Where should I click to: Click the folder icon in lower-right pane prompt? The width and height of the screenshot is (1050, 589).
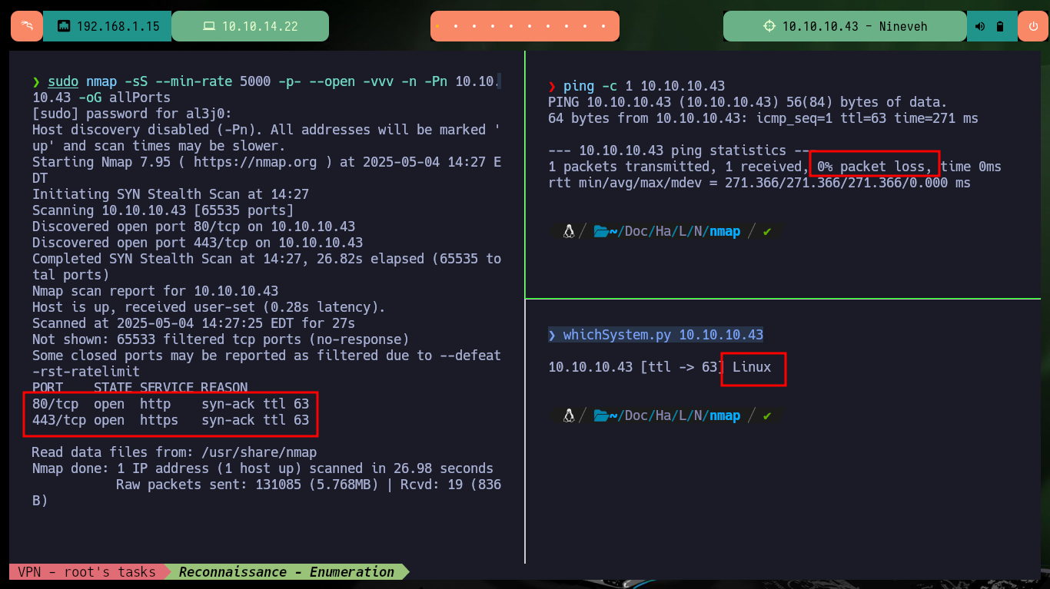[600, 415]
